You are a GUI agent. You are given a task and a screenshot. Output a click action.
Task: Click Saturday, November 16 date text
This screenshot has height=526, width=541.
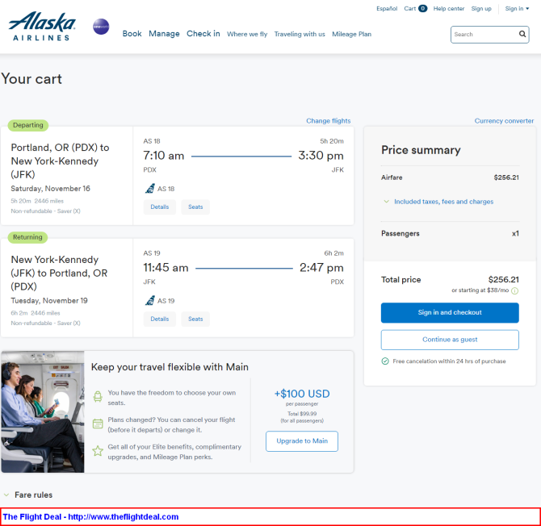tap(50, 189)
